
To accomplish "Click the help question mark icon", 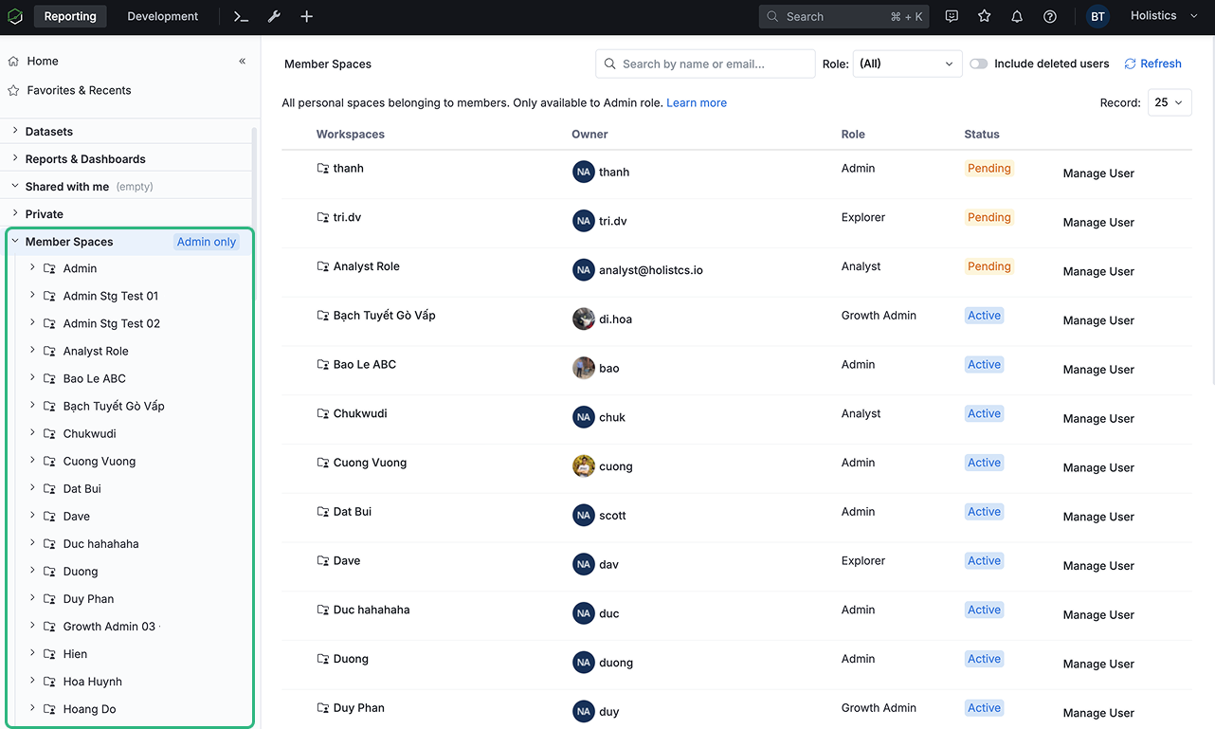I will click(x=1048, y=16).
